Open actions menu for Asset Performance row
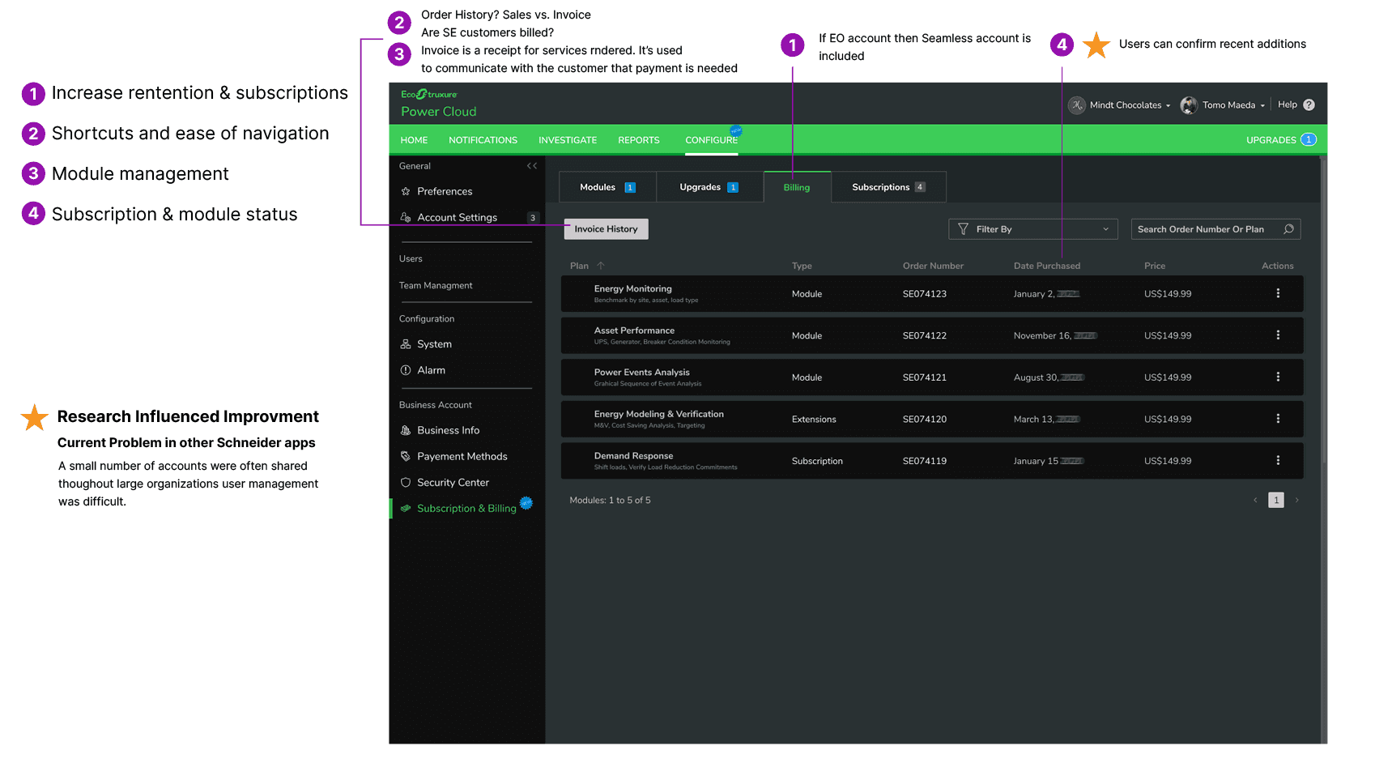 coord(1278,335)
